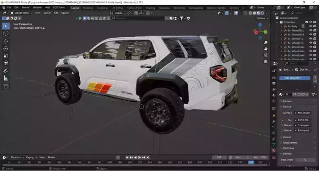Open the Global transform orientation dropdown

point(118,13)
